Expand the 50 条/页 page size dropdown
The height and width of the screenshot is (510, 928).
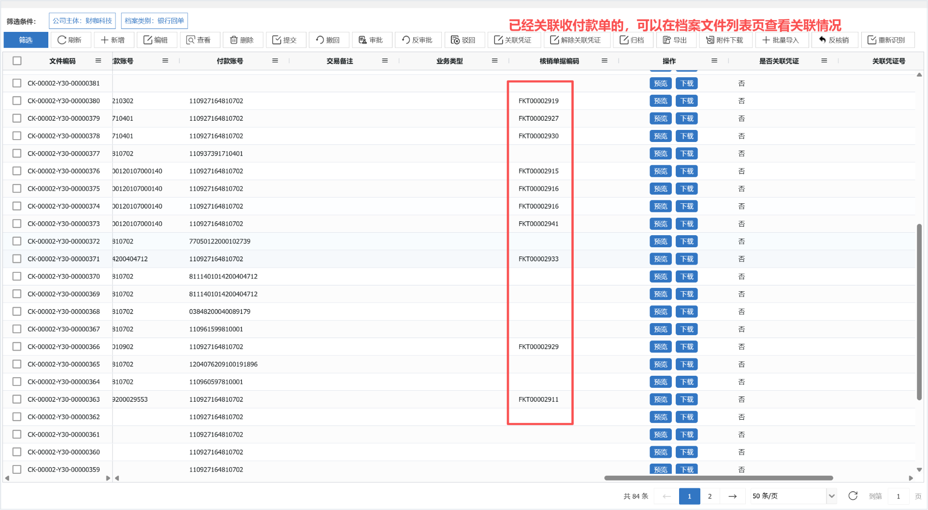[793, 496]
